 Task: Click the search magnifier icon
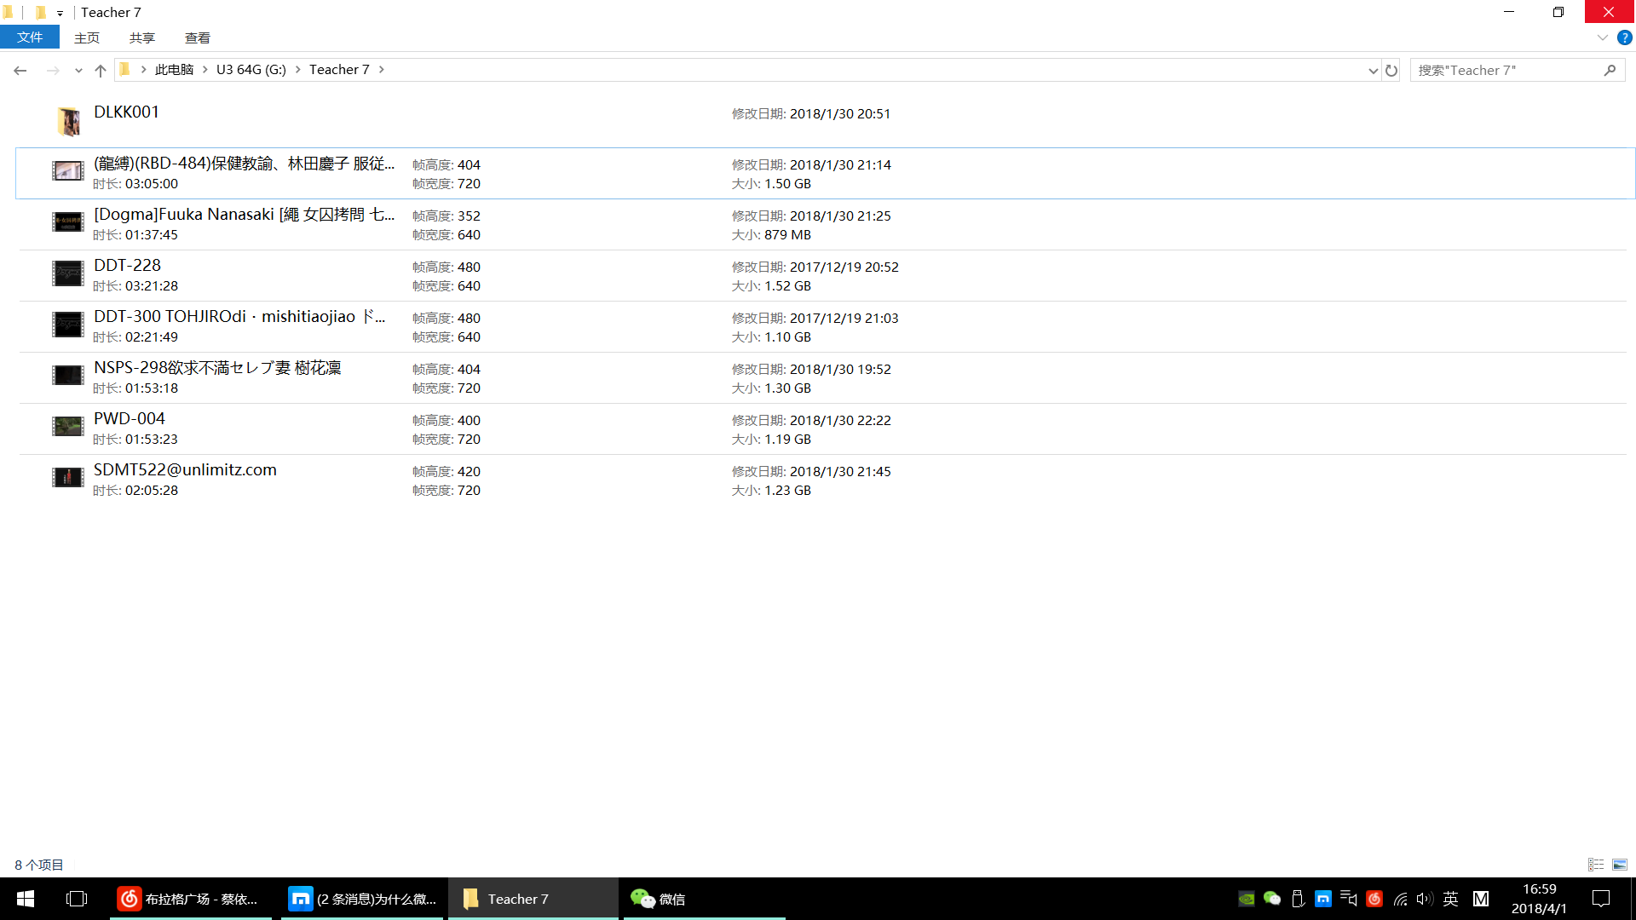coord(1610,70)
